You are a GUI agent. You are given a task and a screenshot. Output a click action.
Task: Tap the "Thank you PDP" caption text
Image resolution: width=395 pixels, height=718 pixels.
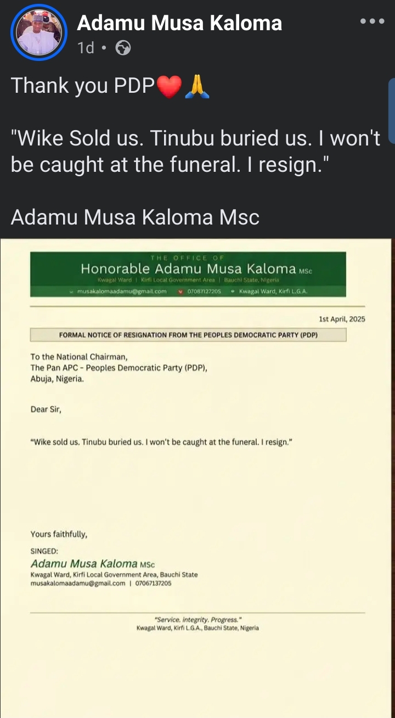pyautogui.click(x=82, y=86)
